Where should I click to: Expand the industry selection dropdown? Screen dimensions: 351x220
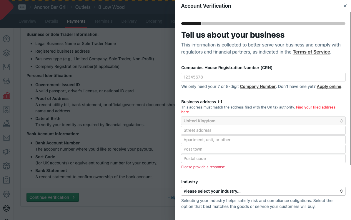coord(263,191)
